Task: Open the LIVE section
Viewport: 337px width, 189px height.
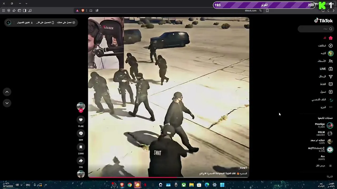Action: coord(326,69)
